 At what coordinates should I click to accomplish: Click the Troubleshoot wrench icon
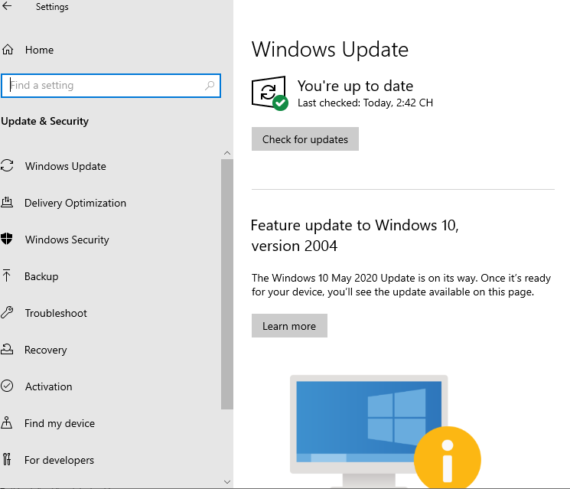click(7, 312)
